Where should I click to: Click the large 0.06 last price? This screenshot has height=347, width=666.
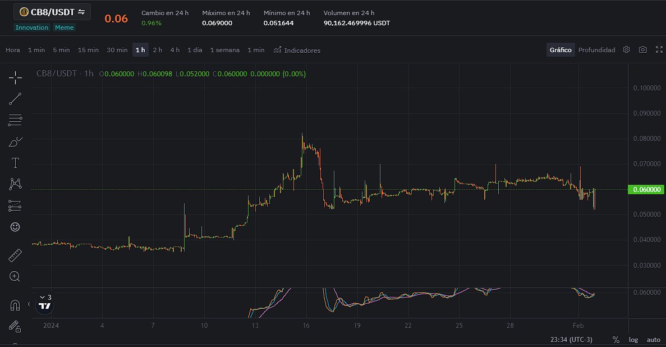coord(116,19)
